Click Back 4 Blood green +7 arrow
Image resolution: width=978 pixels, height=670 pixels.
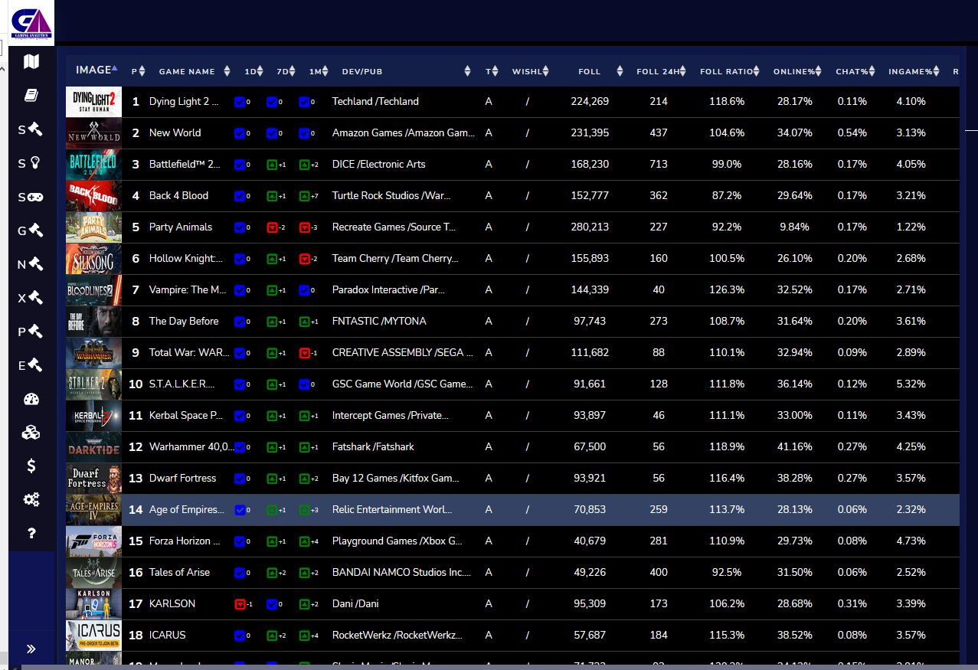(x=304, y=196)
